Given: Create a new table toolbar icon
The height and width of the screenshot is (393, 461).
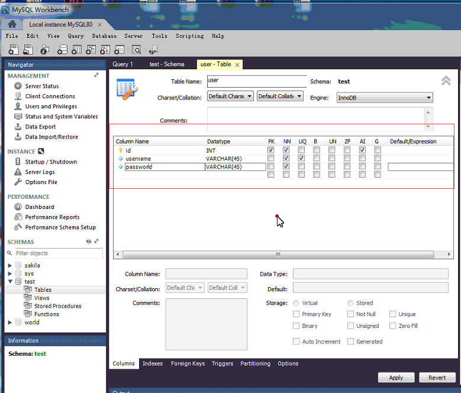Looking at the screenshot, I should pos(77,49).
